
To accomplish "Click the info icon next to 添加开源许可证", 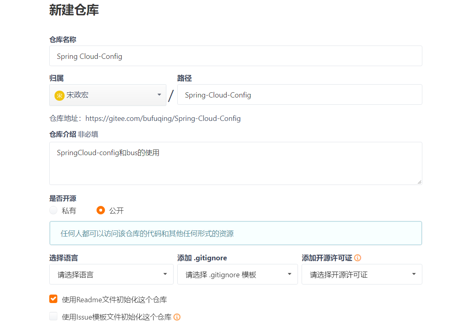I will tap(358, 258).
